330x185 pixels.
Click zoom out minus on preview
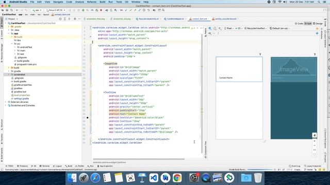tap(315, 145)
